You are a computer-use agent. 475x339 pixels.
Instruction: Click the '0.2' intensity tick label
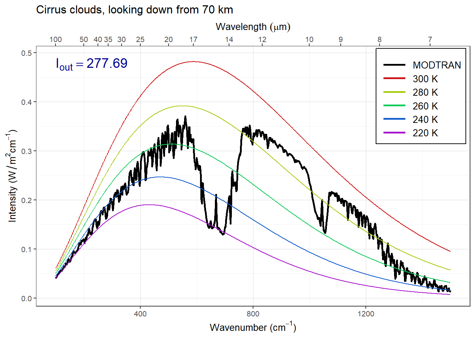click(27, 200)
